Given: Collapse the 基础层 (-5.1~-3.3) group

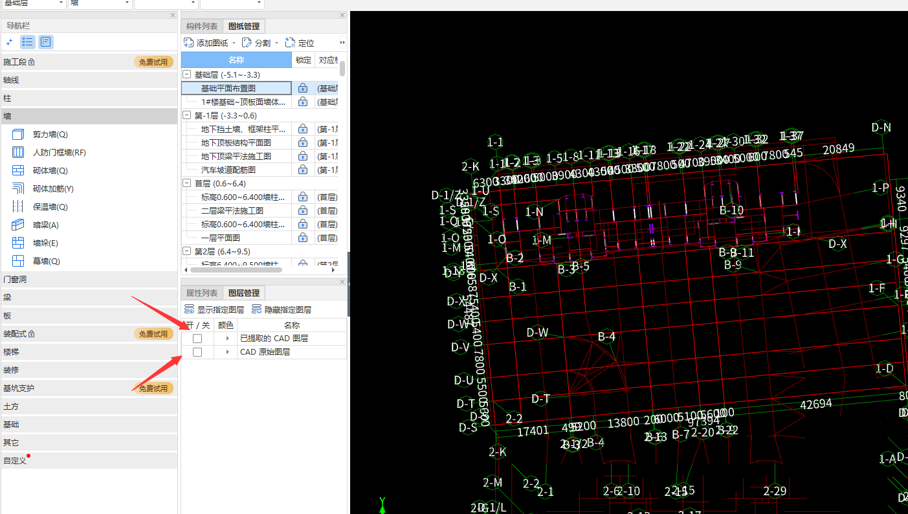Looking at the screenshot, I should pos(187,74).
